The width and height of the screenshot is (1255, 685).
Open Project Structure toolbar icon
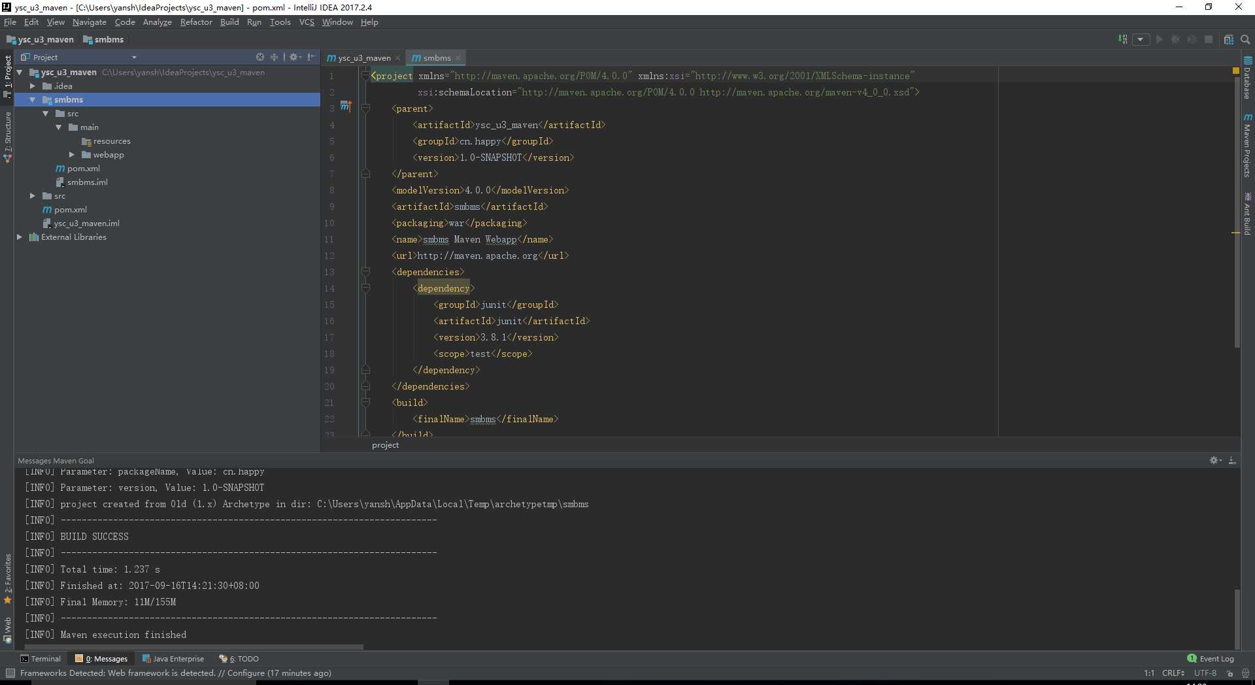[x=1228, y=39]
